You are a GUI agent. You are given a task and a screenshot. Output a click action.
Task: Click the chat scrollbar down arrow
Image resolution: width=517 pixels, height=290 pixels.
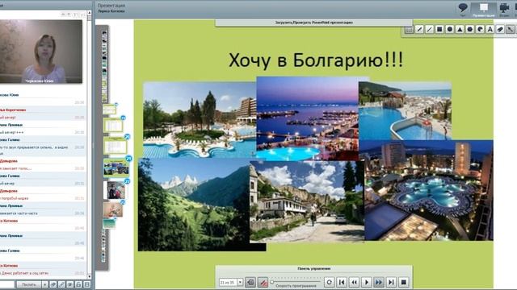[x=89, y=276]
